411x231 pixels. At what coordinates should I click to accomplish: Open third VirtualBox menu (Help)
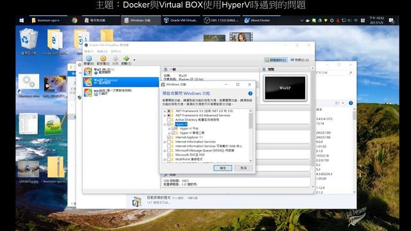pos(116,51)
